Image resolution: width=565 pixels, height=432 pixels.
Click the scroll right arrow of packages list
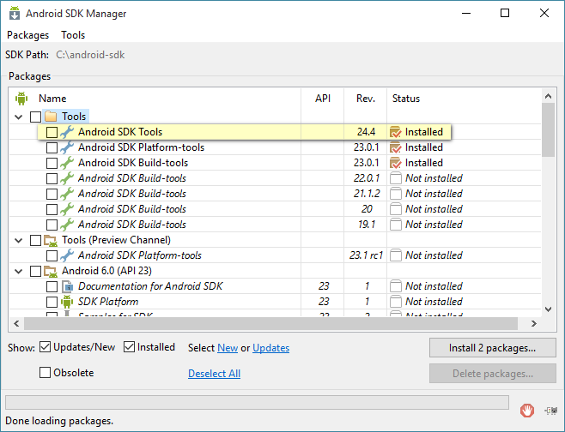[x=533, y=323]
